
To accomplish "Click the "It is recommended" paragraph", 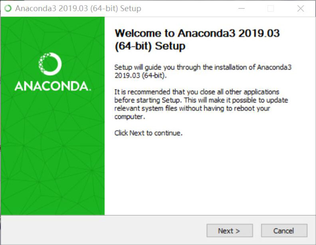I will [x=201, y=104].
